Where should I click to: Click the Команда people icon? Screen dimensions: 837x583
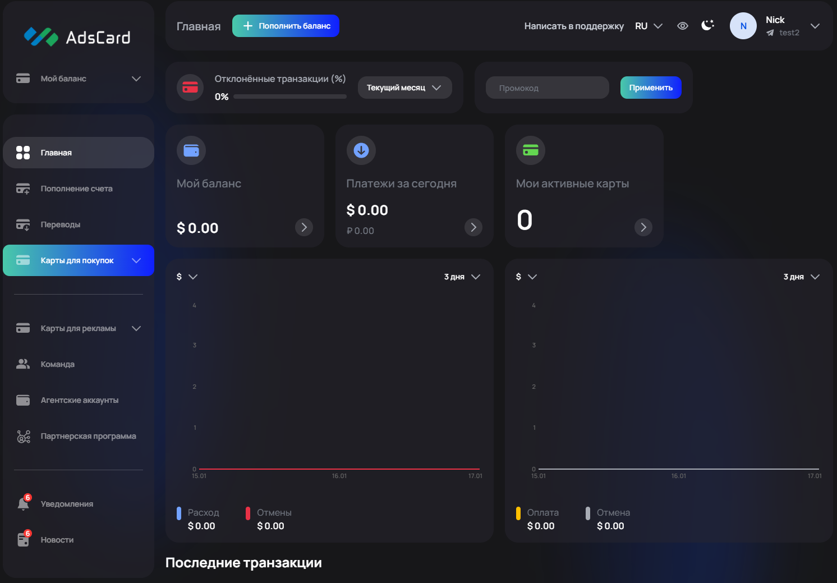click(23, 364)
